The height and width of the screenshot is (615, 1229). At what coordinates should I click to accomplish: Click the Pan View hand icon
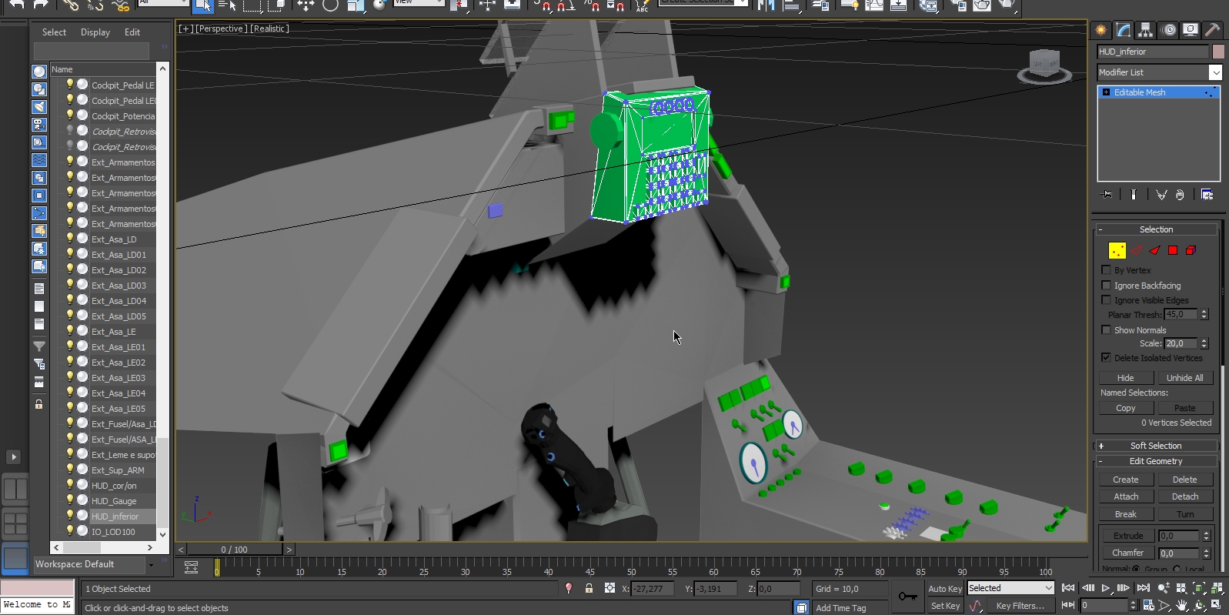[1182, 606]
